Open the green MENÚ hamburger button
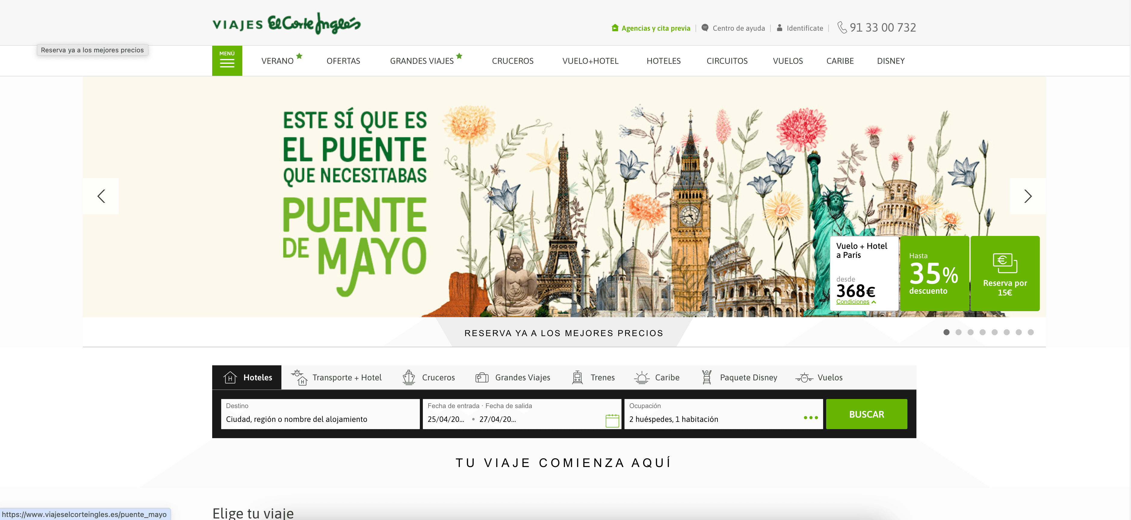 (x=227, y=60)
